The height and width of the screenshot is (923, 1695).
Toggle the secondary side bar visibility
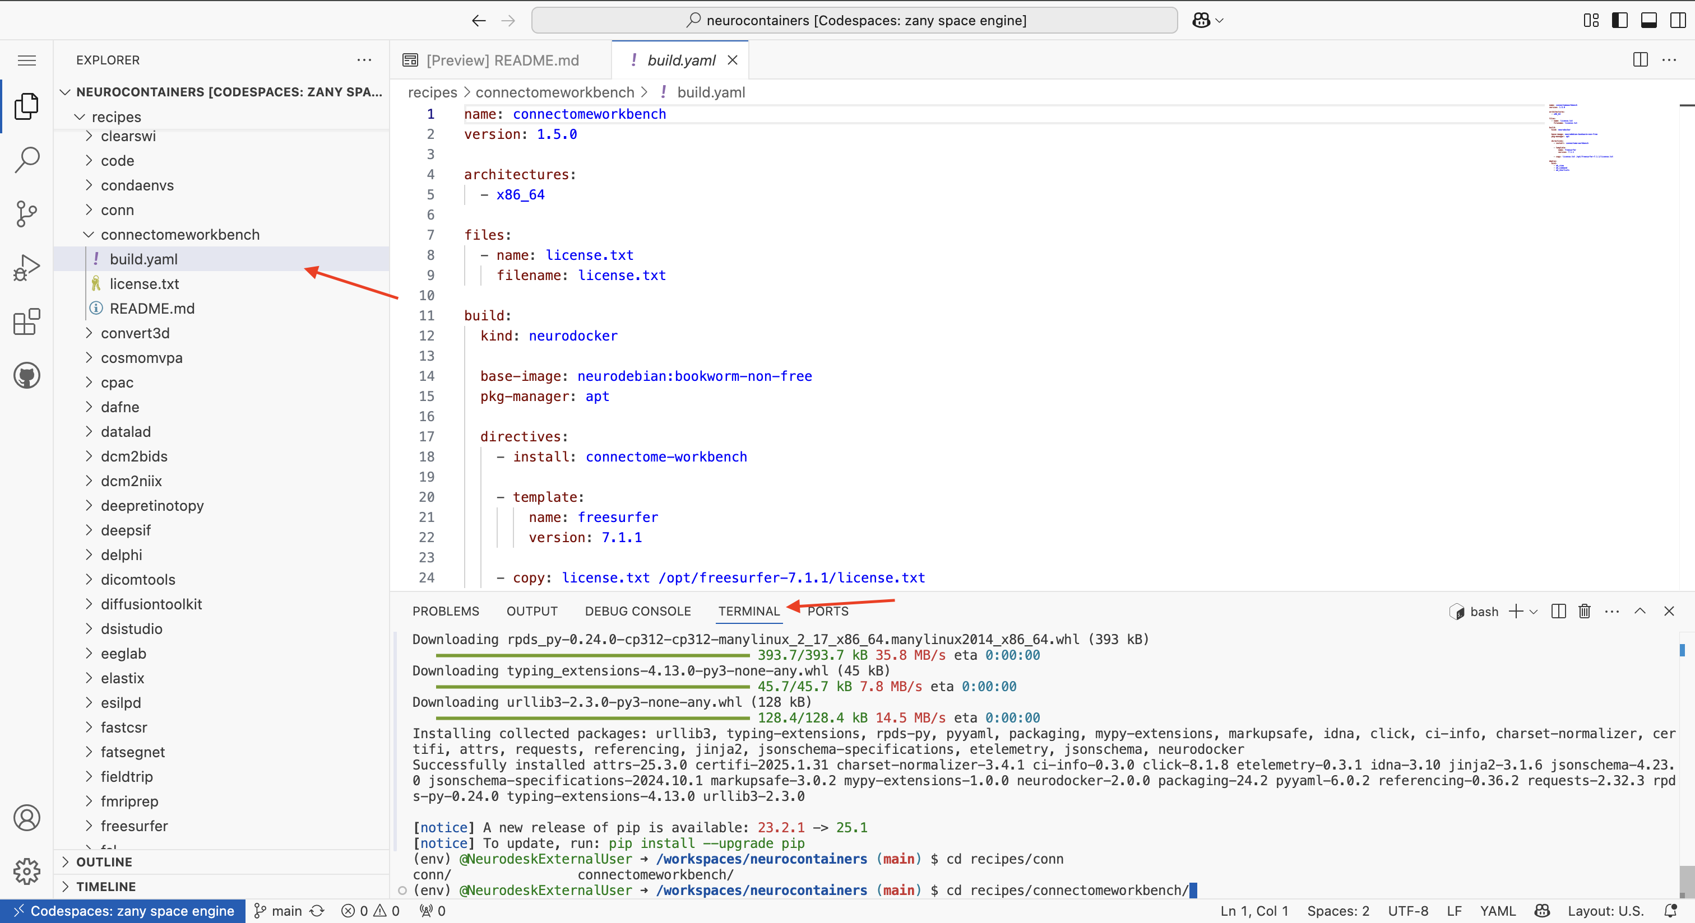coord(1677,20)
